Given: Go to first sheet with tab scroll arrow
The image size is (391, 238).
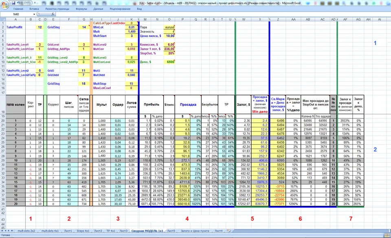Looking at the screenshot, I should pyautogui.click(x=2, y=231).
